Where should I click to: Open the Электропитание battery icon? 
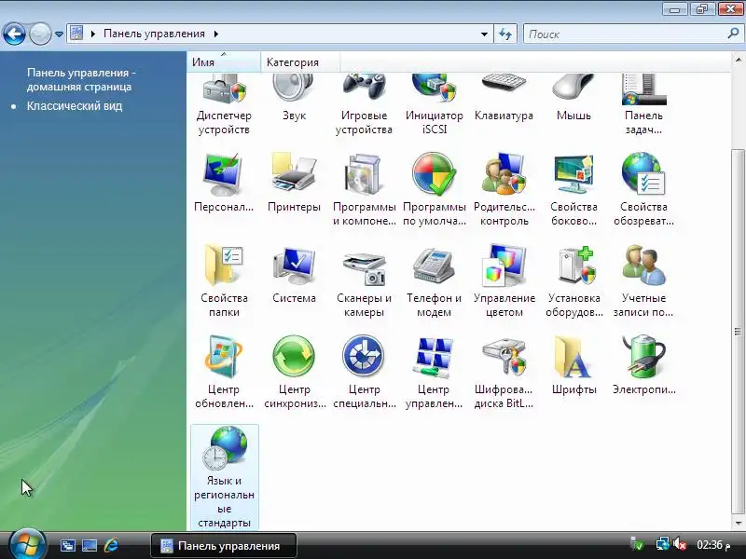(x=643, y=357)
